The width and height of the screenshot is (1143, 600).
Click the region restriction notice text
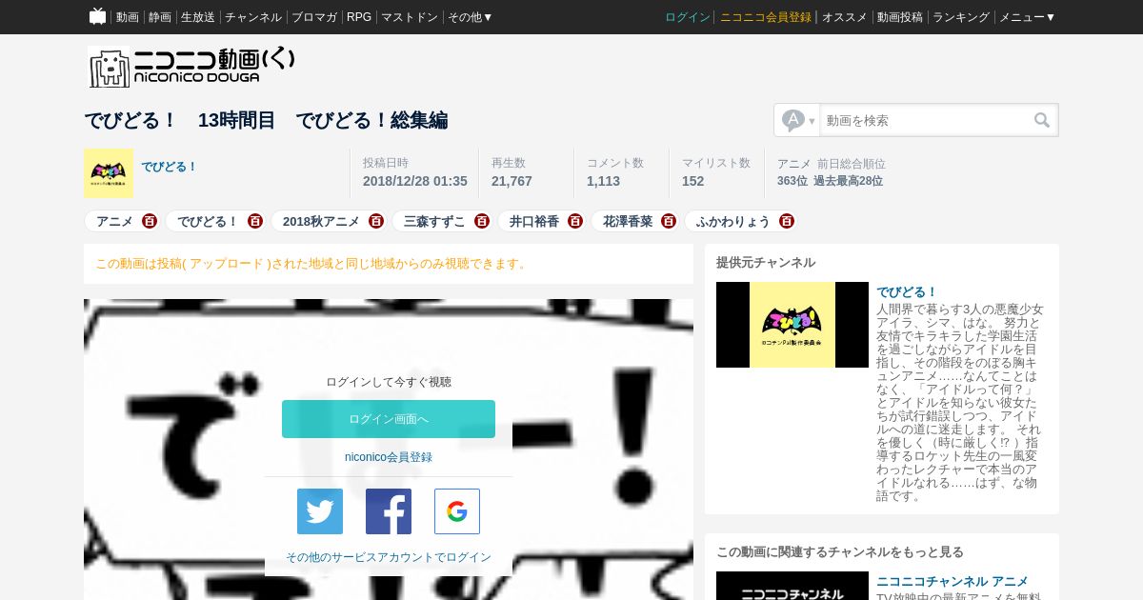pos(311,264)
